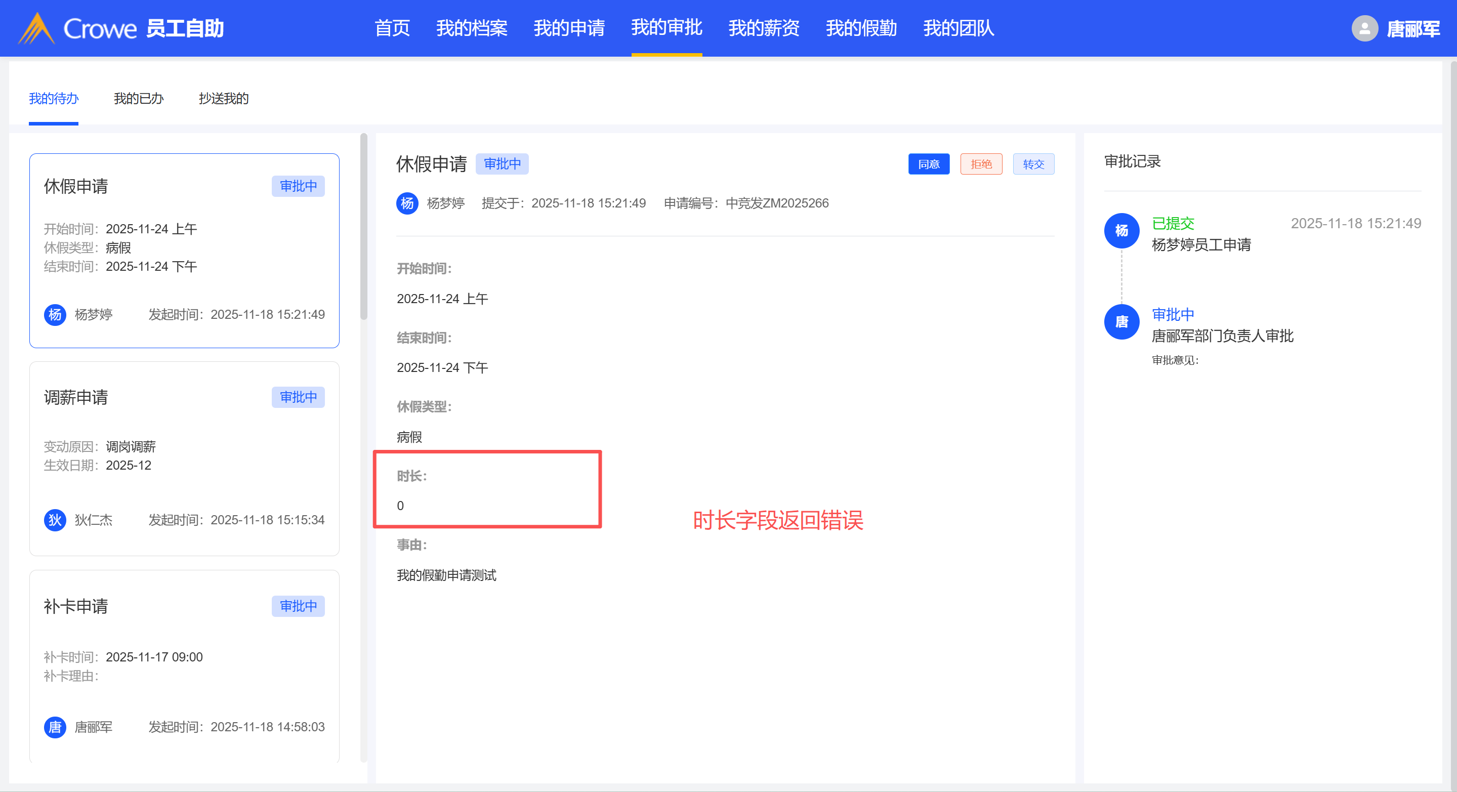
Task: Click the 唐郦军 username in header
Action: [1413, 28]
